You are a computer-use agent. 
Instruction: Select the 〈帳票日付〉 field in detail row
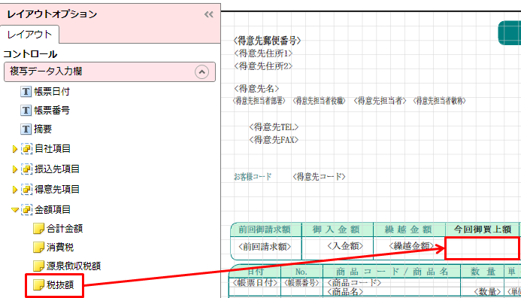coord(255,283)
